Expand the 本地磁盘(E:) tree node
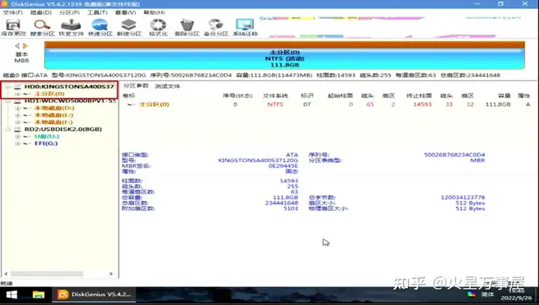 pyautogui.click(x=17, y=115)
